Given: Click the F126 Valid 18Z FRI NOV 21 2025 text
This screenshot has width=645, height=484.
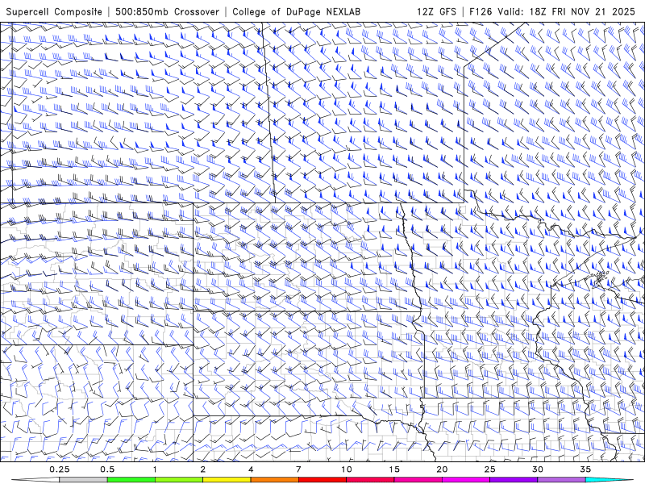Looking at the screenshot, I should (552, 11).
